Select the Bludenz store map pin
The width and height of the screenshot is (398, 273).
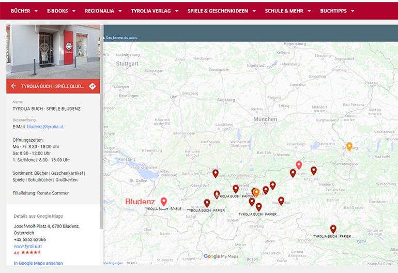coord(164,201)
